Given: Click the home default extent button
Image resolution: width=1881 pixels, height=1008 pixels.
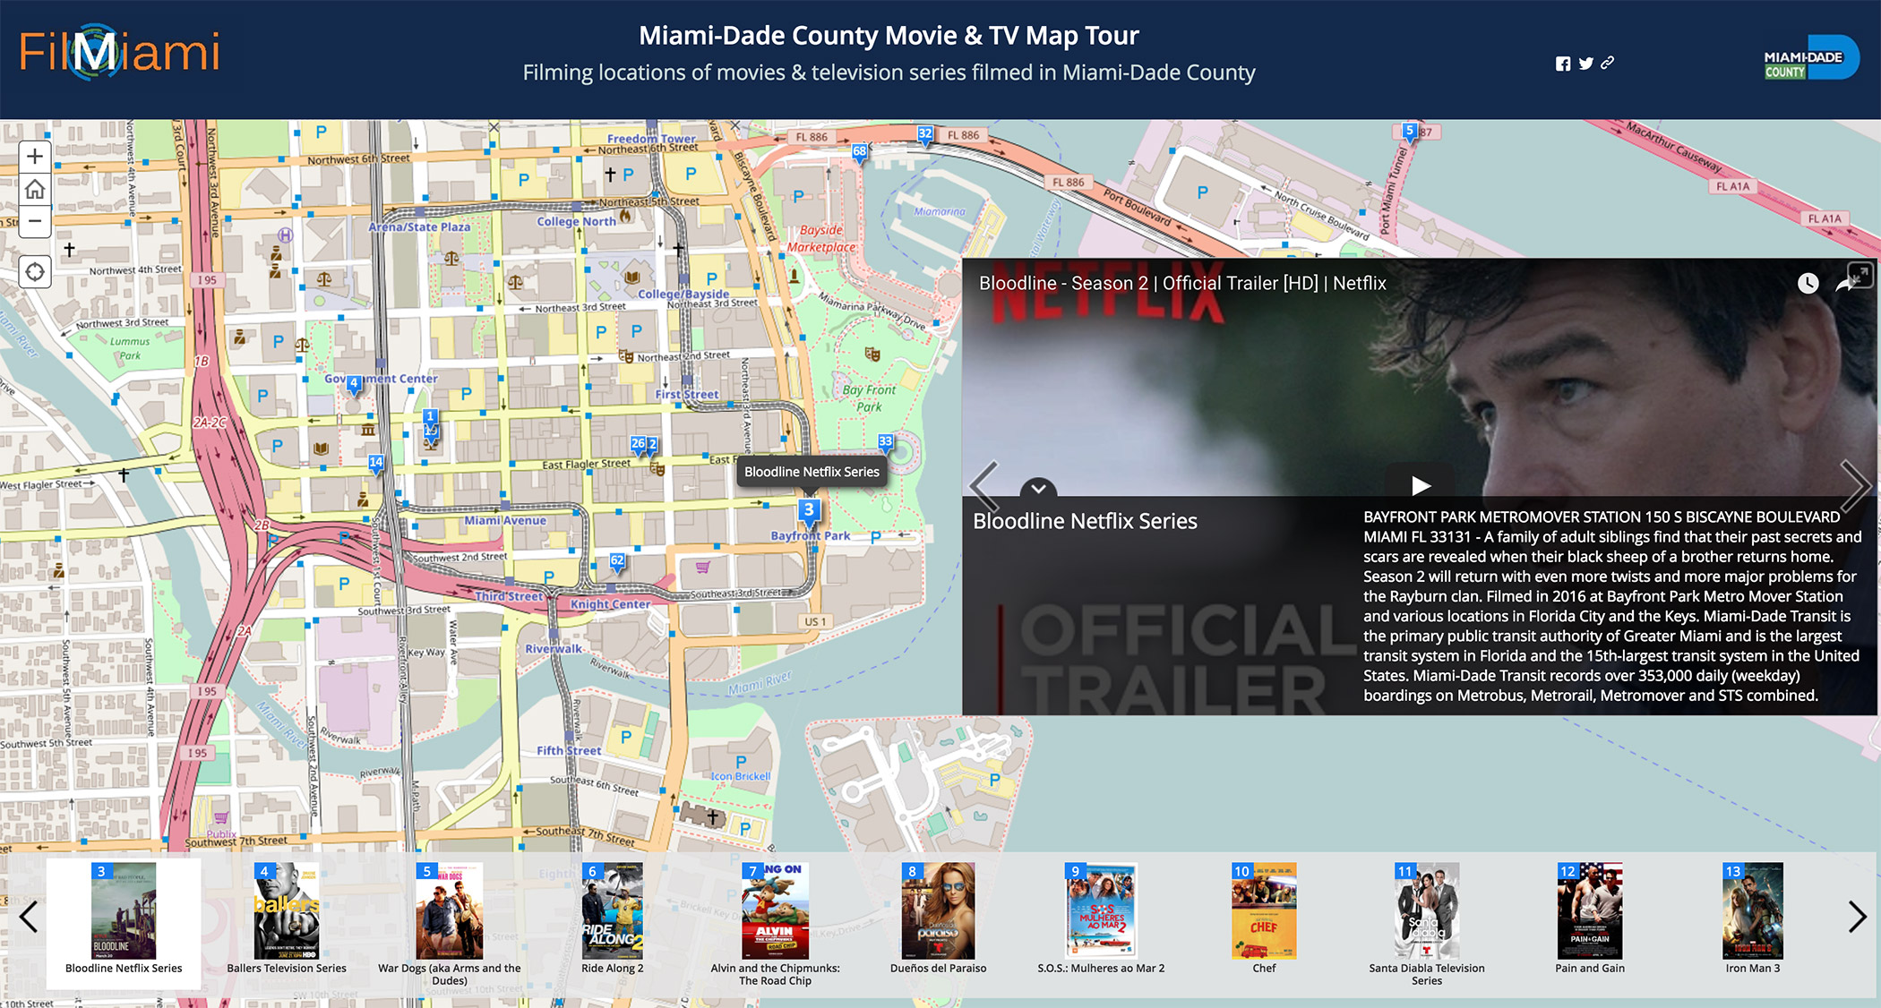Looking at the screenshot, I should tap(34, 189).
